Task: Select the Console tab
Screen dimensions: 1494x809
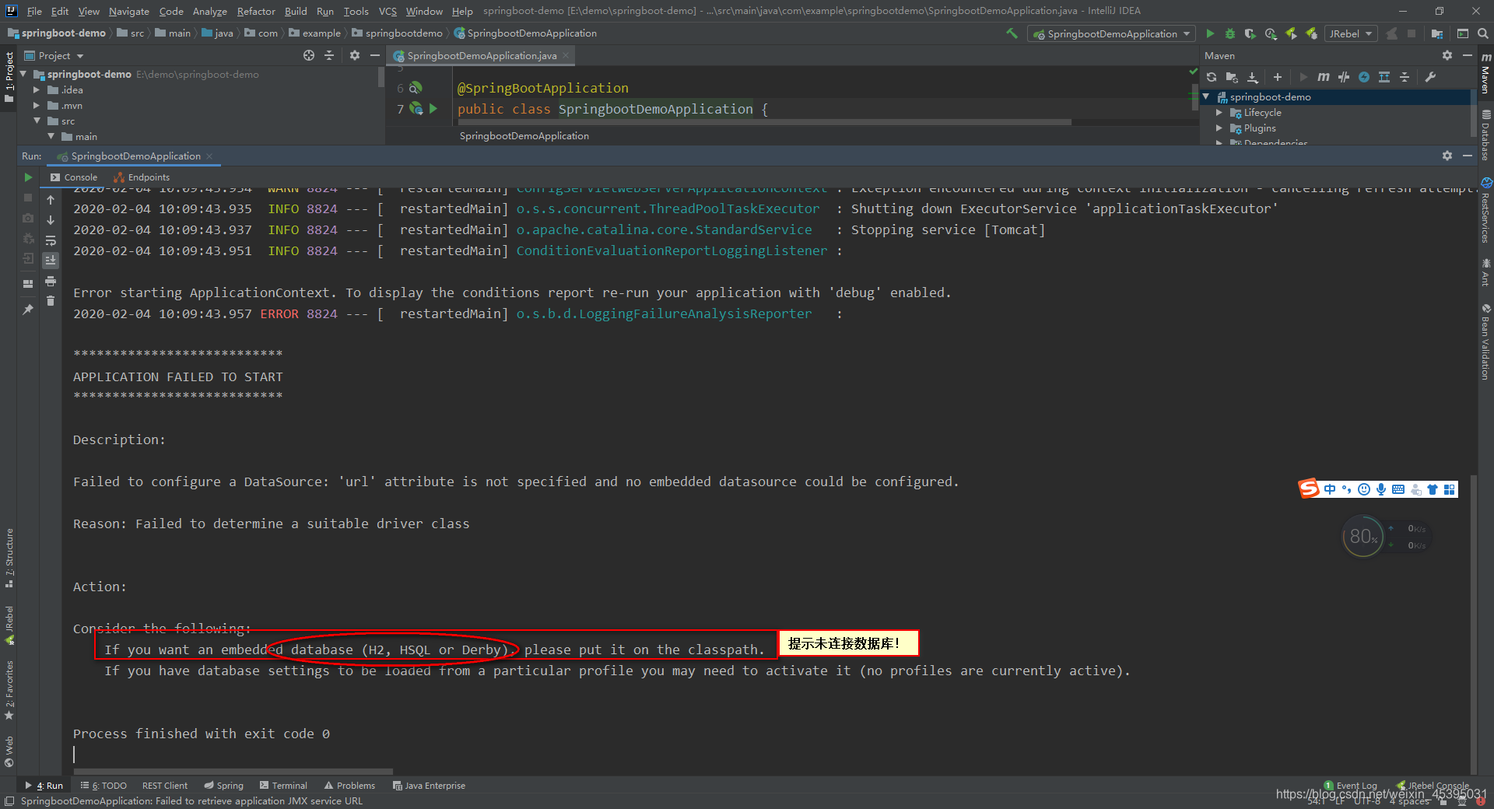Action: click(x=74, y=177)
